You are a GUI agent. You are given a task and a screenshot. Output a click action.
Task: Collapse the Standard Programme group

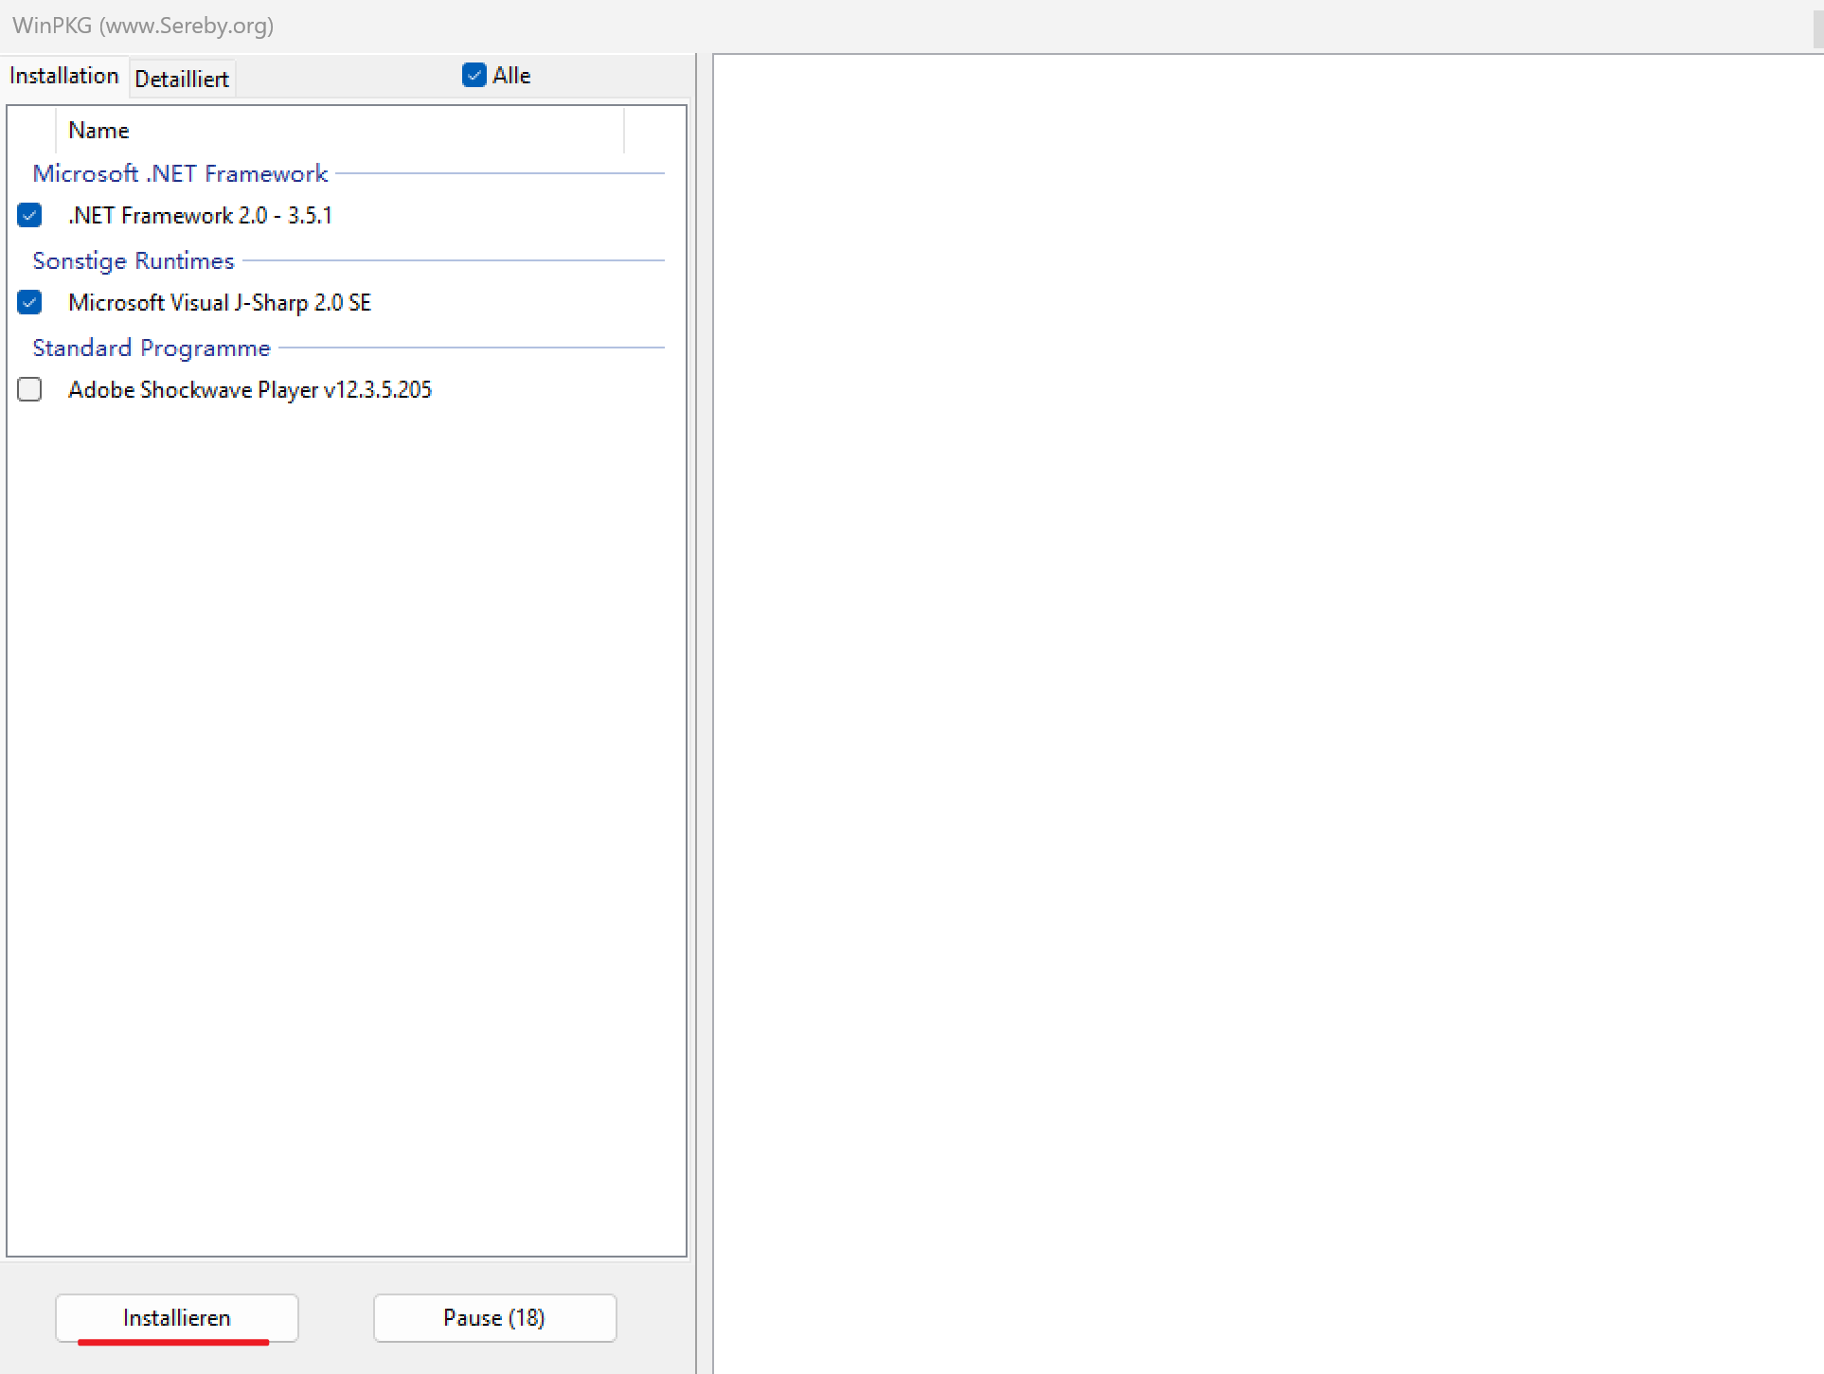pyautogui.click(x=151, y=348)
